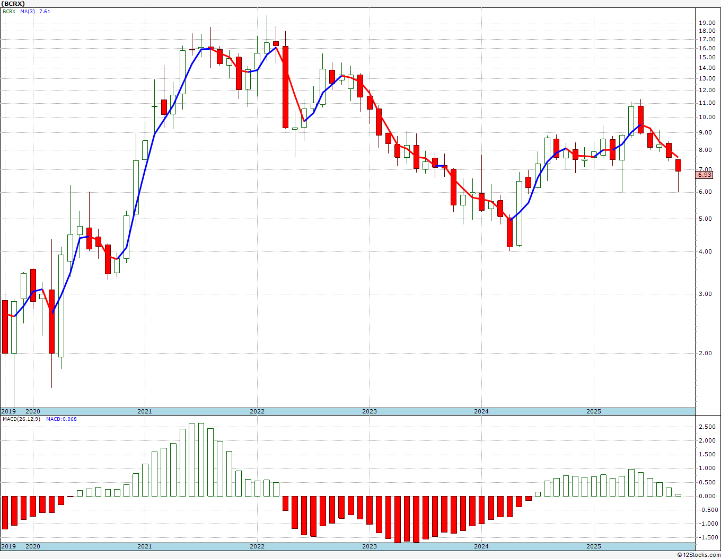Screen dimensions: 721x559
Task: Click the 0.500 MACD axis label
Action: pos(708,483)
